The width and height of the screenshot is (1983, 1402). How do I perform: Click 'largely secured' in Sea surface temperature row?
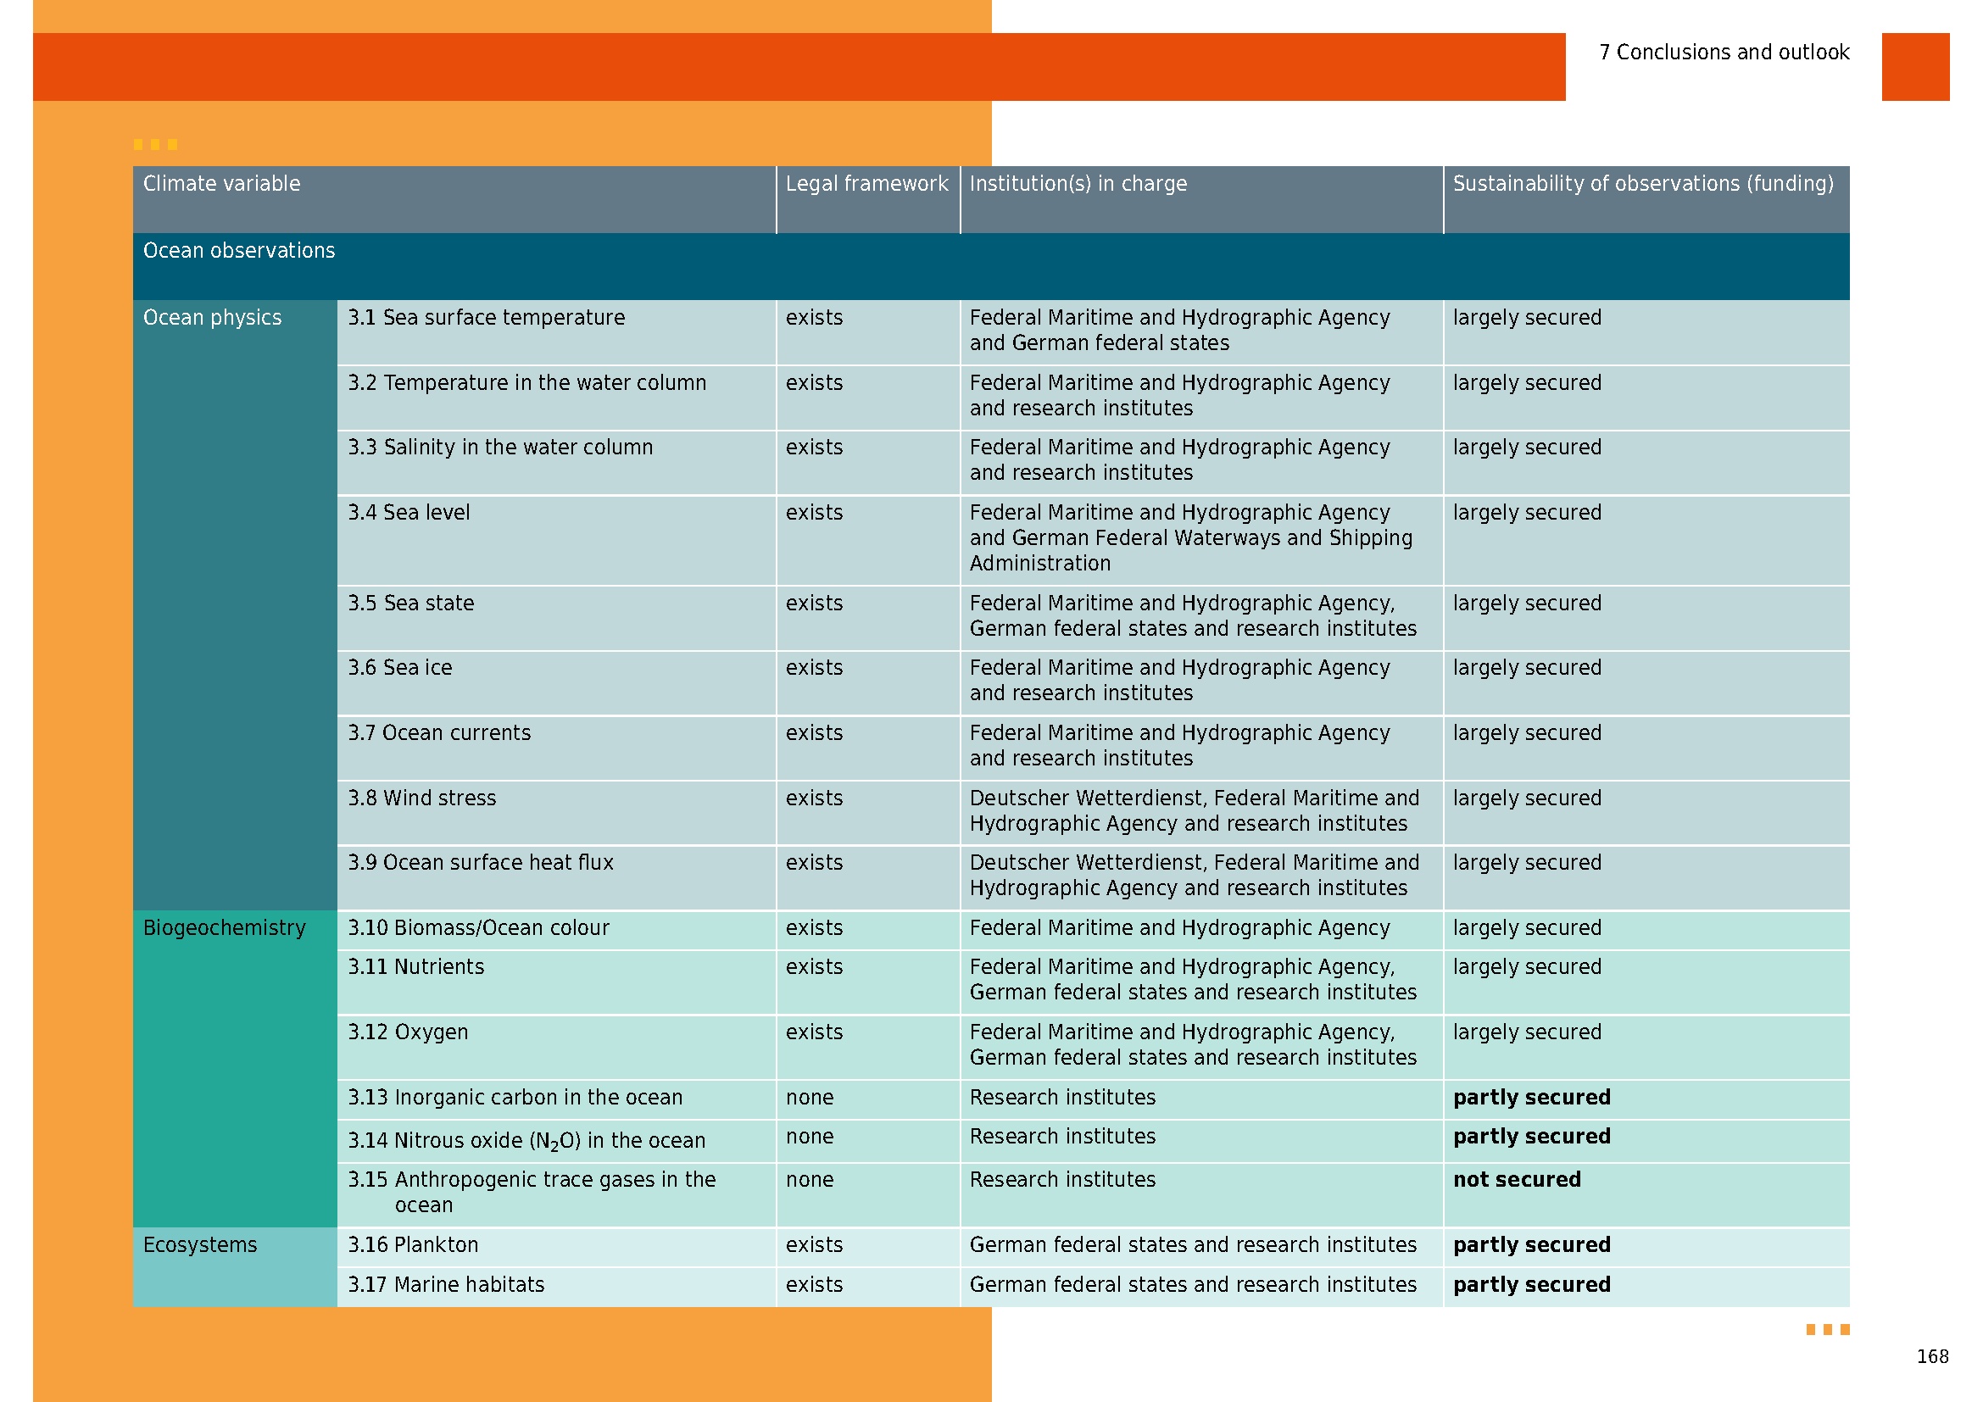click(1527, 318)
